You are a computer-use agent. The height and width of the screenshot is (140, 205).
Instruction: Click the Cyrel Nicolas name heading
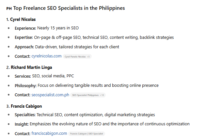[x=23, y=20]
